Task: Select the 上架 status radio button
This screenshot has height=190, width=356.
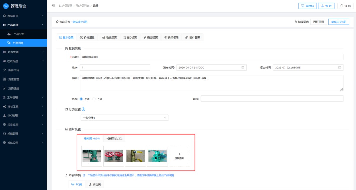Action: pos(81,99)
